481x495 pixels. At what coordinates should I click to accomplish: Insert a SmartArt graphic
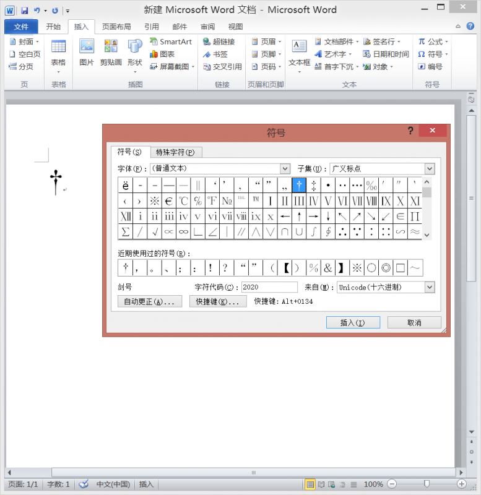[x=171, y=41]
